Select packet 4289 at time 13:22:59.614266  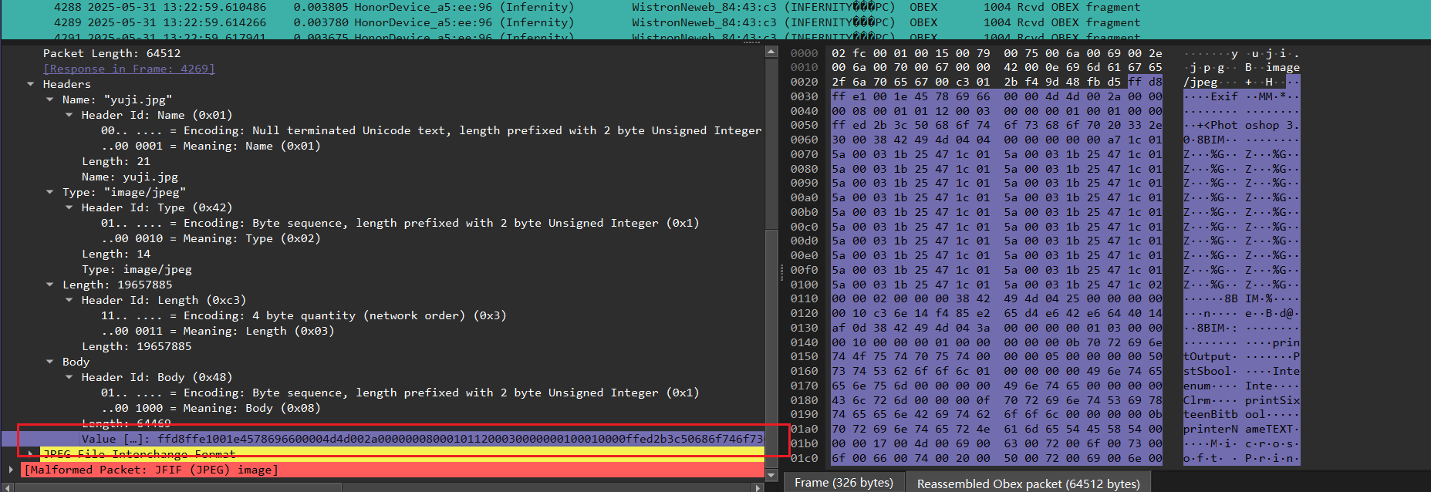coord(309,22)
